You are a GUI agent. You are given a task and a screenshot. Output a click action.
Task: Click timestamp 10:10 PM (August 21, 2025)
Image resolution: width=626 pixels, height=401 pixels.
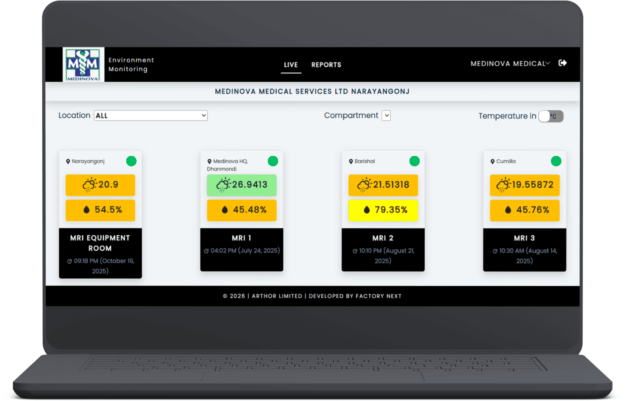(x=387, y=256)
